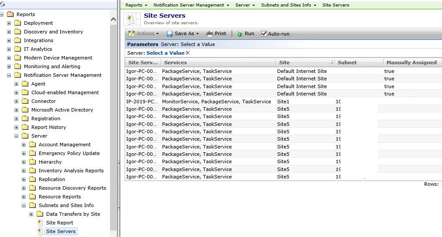
Task: Clear Server parameter with red X
Action: pyautogui.click(x=188, y=53)
